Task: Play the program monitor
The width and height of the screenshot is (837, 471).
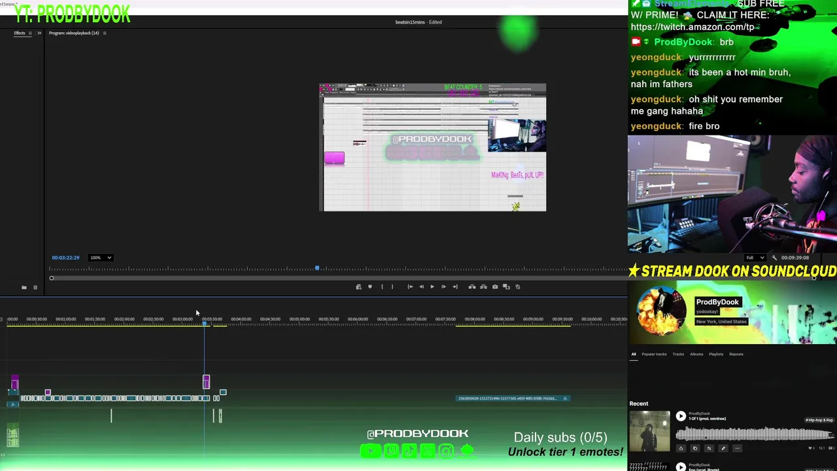Action: click(x=432, y=287)
